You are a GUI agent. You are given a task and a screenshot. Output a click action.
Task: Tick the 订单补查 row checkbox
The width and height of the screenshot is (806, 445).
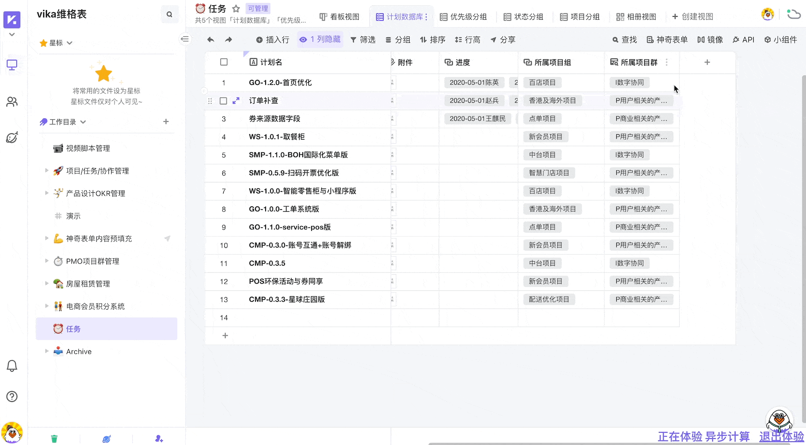(223, 101)
